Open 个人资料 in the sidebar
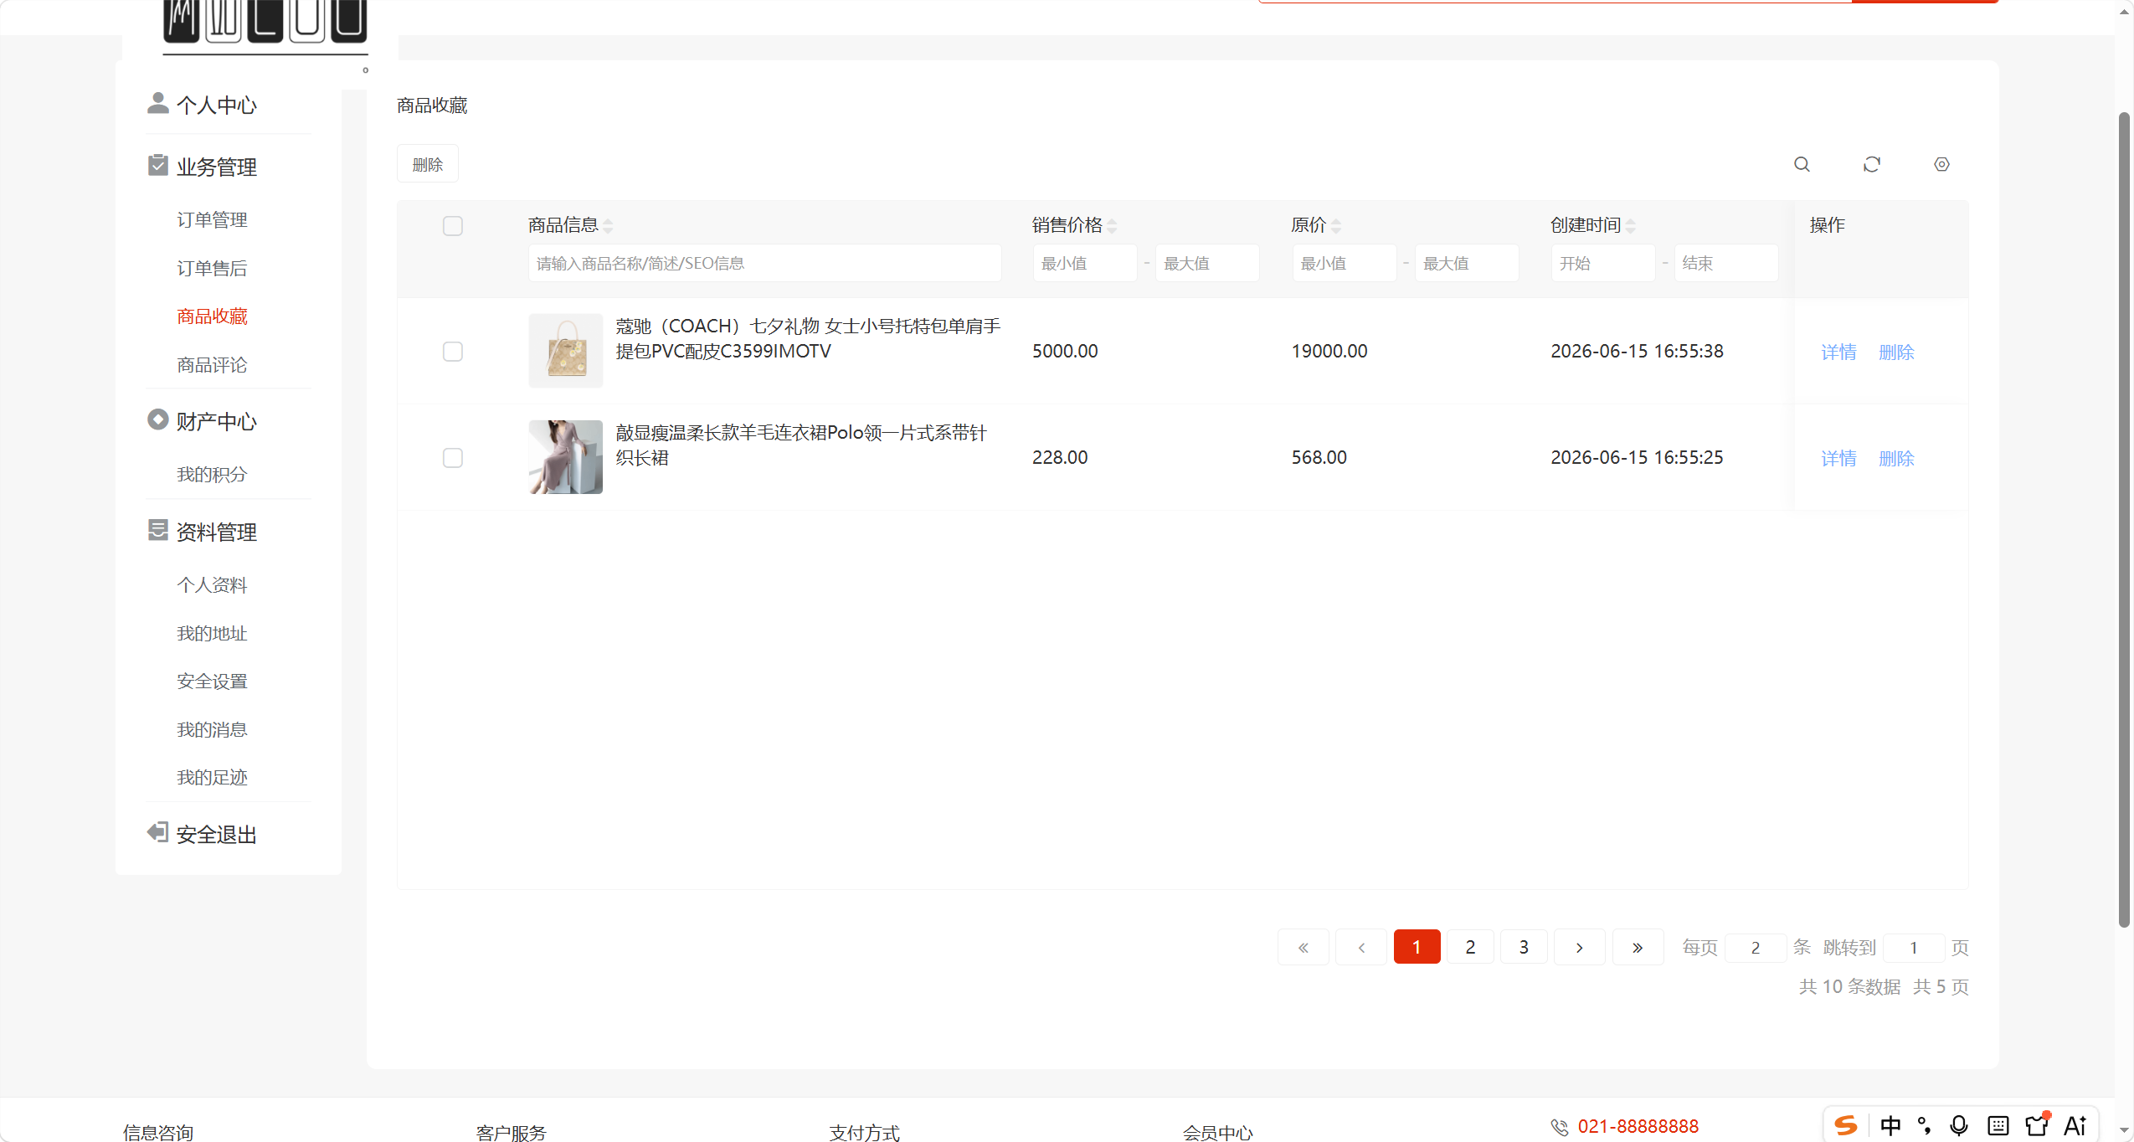Screen dimensions: 2134x1142 [x=212, y=584]
